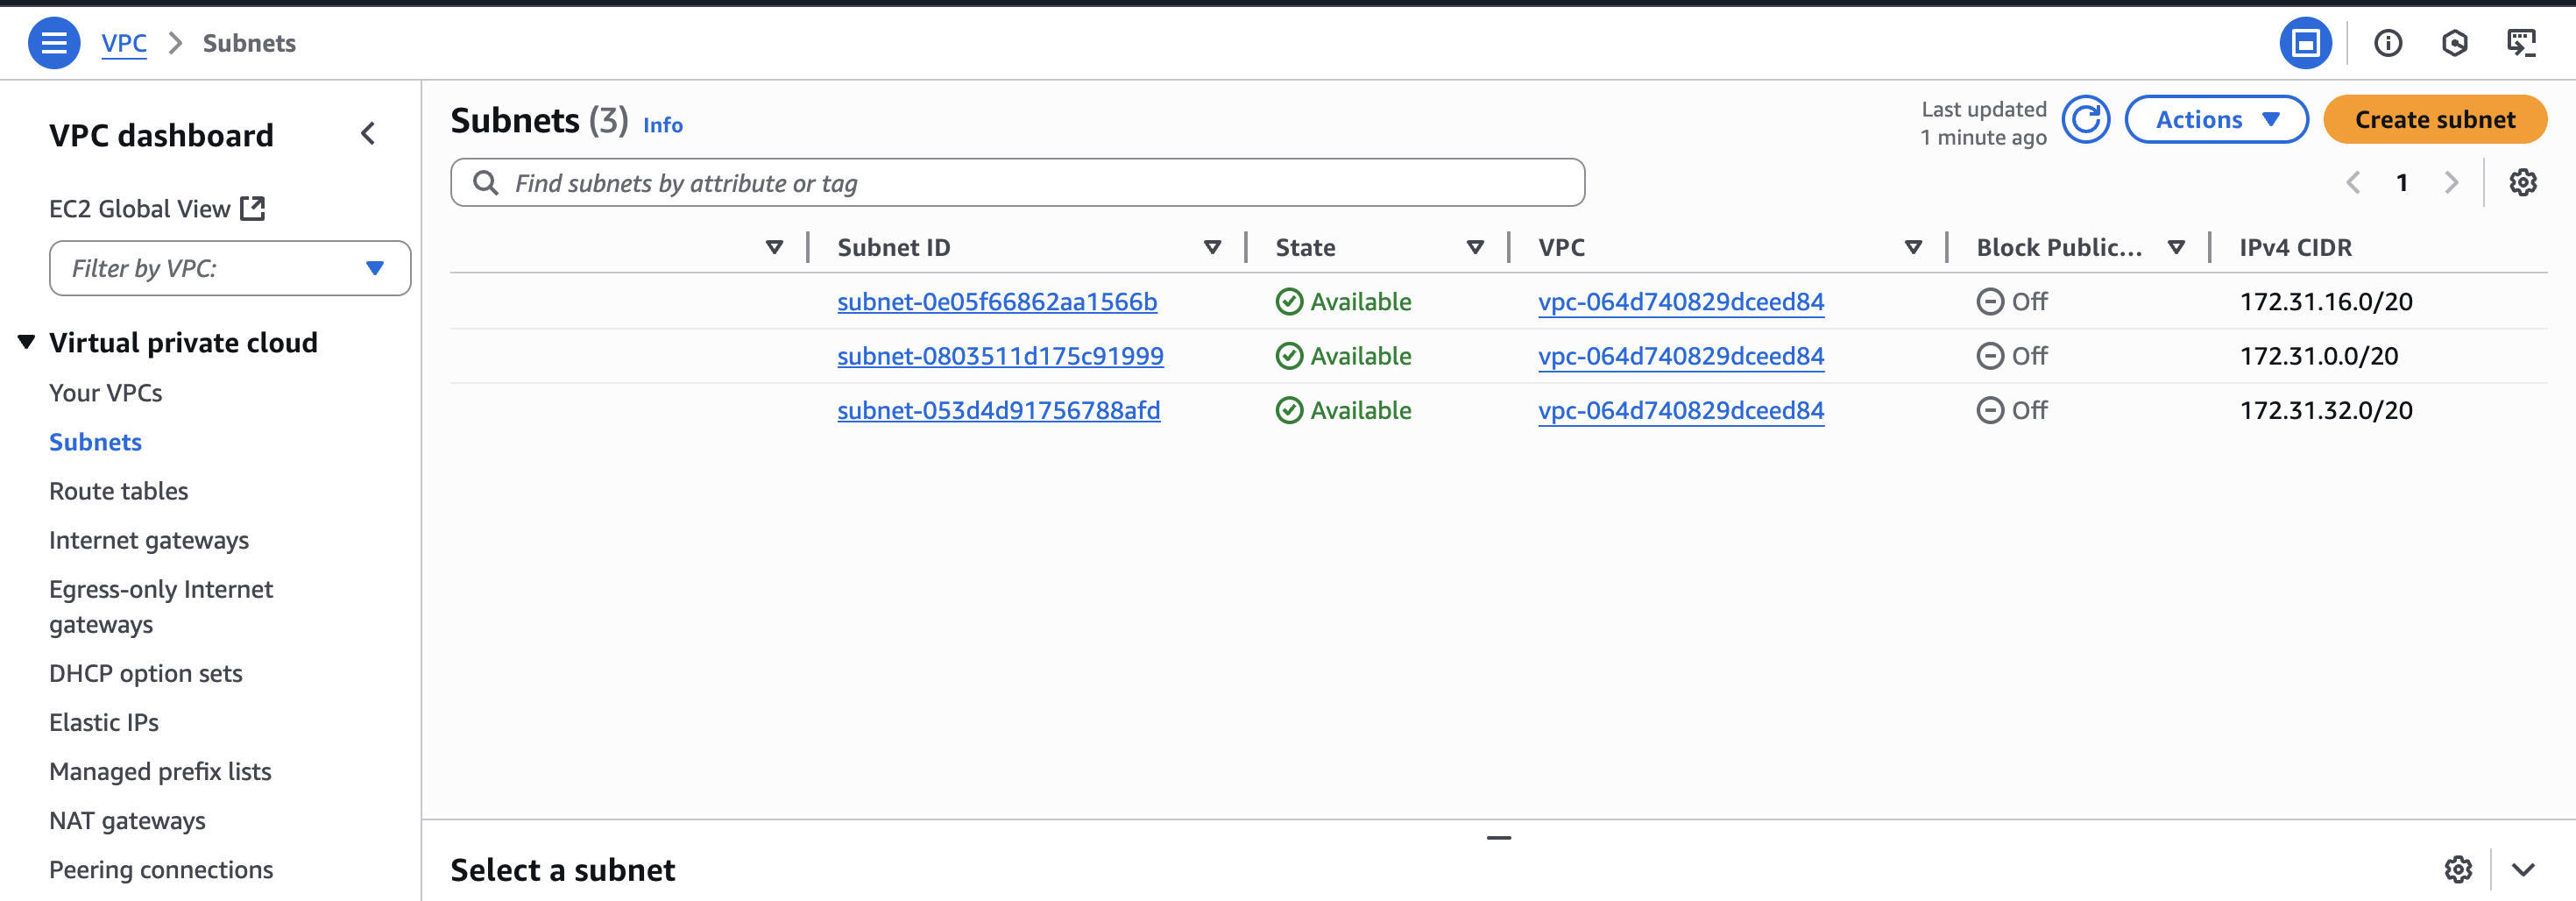Click the info icon in the top bar
The height and width of the screenshot is (901, 2576).
pos(2388,42)
